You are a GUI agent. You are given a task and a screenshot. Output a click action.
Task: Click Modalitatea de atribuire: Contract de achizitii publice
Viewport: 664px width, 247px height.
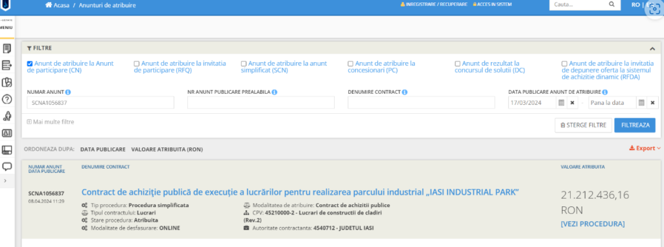coord(316,205)
